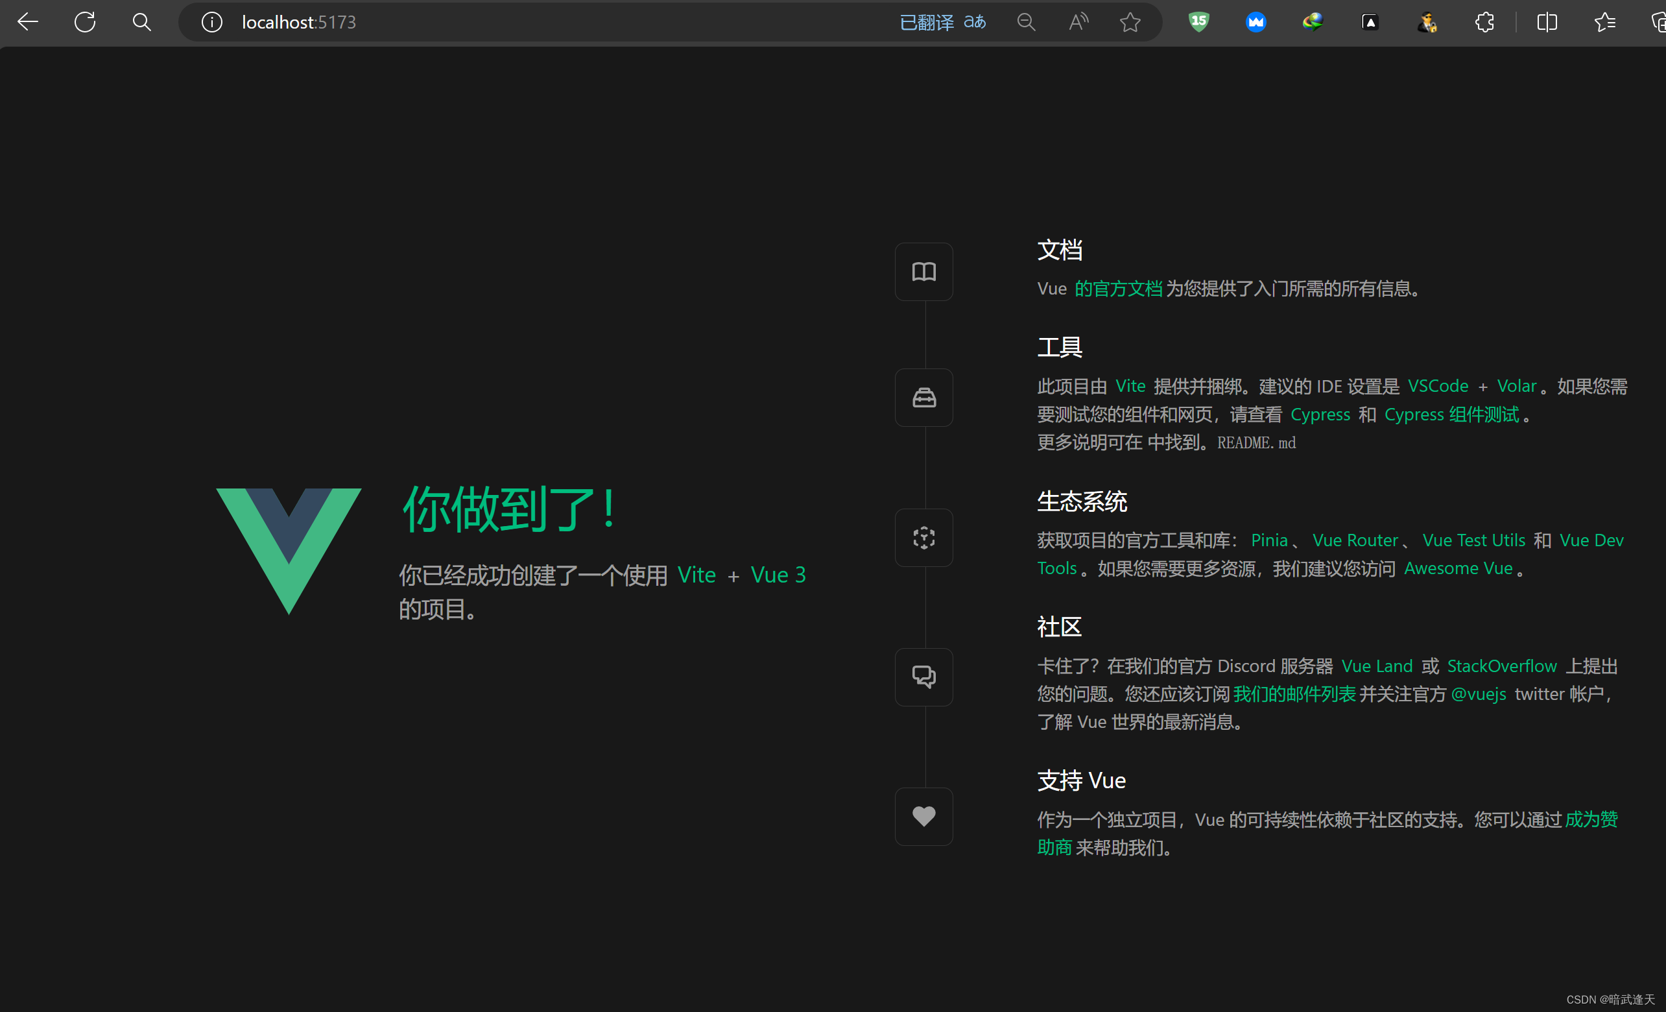
Task: Open the 已翻译 translate options
Action: click(x=943, y=22)
